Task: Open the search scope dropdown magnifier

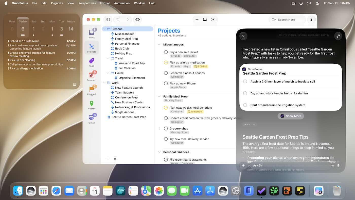Action: point(274,20)
